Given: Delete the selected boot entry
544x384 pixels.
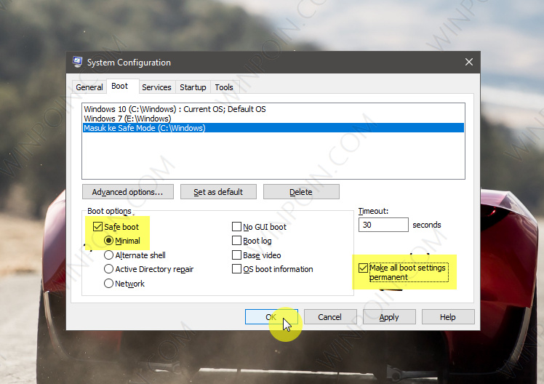Looking at the screenshot, I should point(301,192).
